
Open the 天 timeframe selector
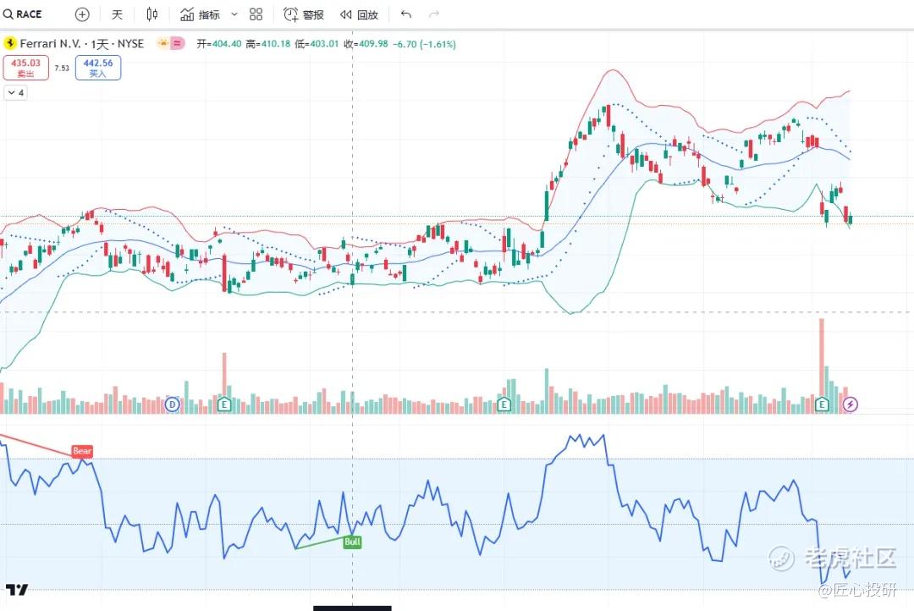coord(117,14)
